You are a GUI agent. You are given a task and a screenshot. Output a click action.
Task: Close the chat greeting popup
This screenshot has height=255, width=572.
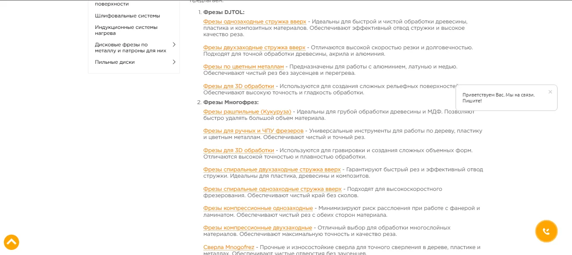pos(550,92)
